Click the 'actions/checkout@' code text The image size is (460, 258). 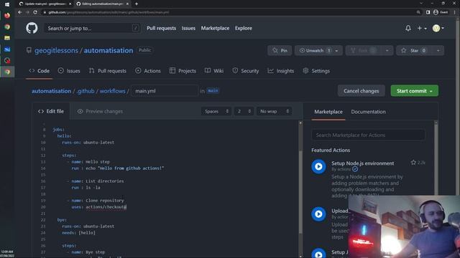[x=106, y=207]
